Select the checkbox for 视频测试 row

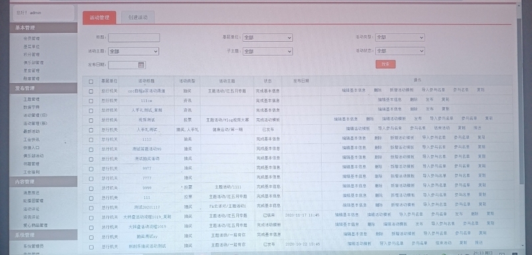pos(90,120)
